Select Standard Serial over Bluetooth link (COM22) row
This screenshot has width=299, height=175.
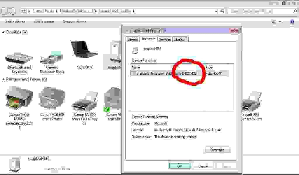tap(179, 73)
